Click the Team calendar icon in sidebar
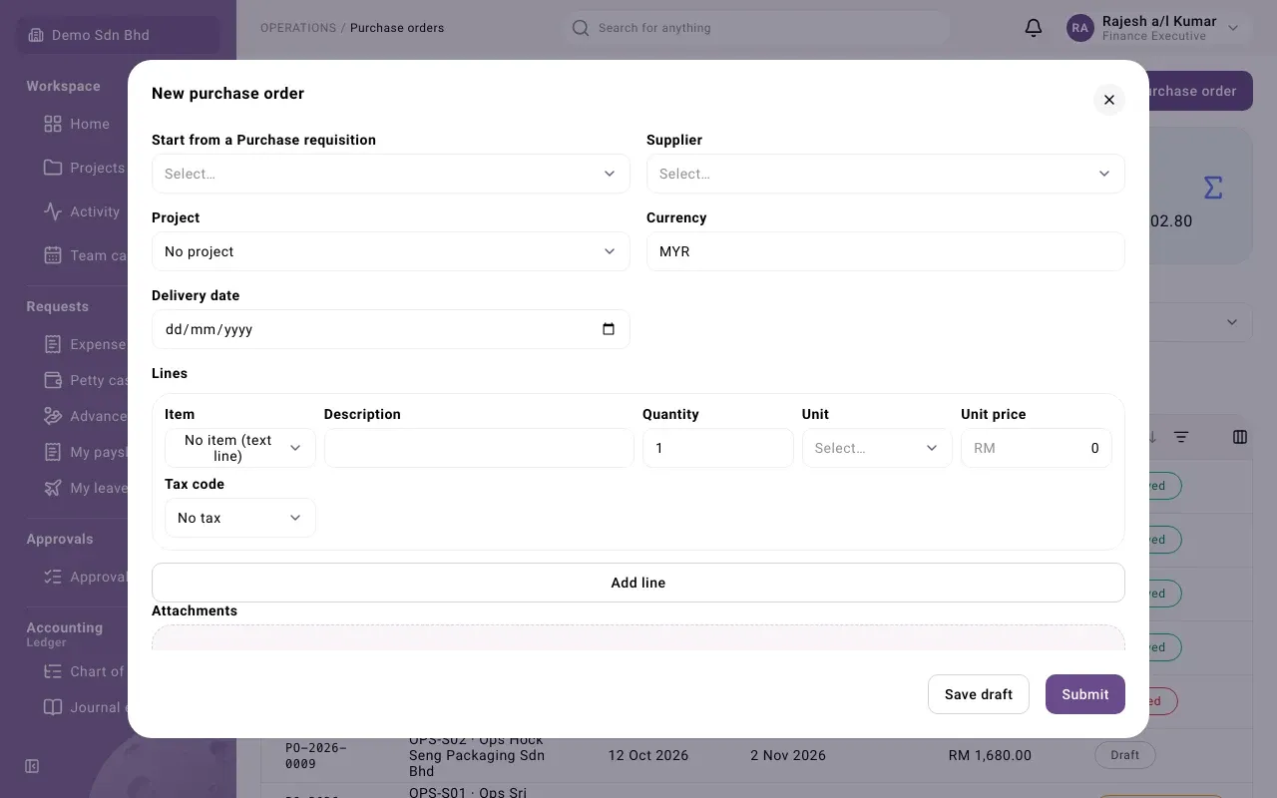This screenshot has height=798, width=1277. tap(53, 255)
